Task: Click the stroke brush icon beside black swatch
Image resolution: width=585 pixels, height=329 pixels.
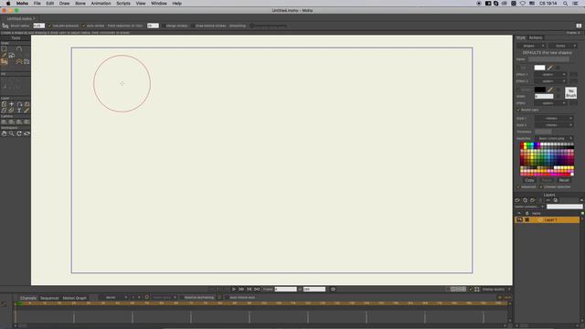Action: tap(549, 90)
